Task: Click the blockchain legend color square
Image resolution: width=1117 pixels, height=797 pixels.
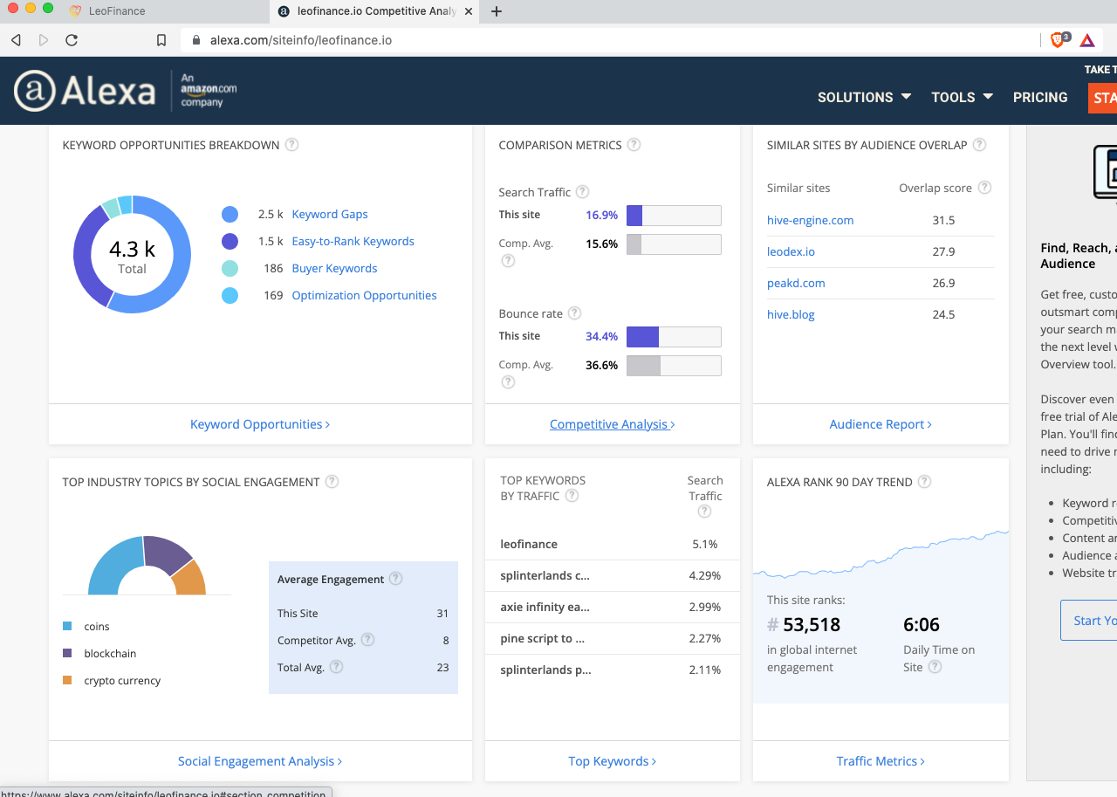Action: pos(67,653)
